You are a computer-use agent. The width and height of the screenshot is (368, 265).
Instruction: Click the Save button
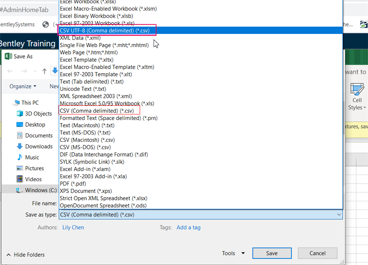click(x=272, y=253)
